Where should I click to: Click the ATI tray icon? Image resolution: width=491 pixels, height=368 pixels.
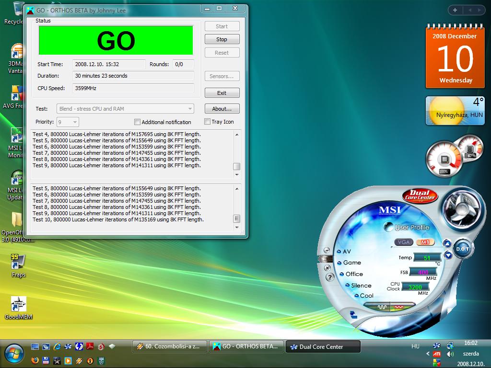coord(436,354)
